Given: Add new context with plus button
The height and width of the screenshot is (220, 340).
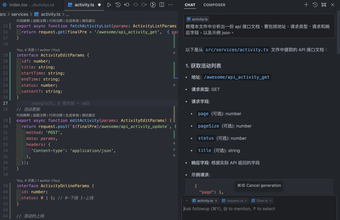Looking at the screenshot, I should 186,201.
